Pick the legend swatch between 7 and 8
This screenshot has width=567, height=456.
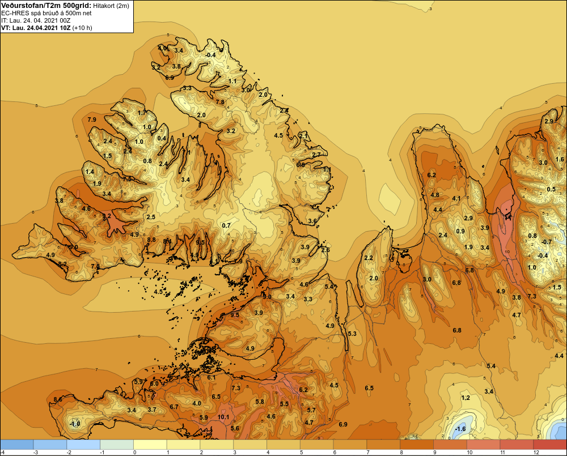383,445
